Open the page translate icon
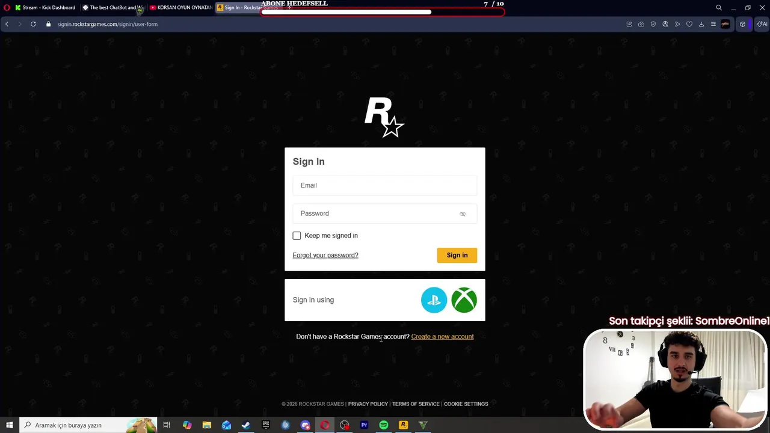The height and width of the screenshot is (433, 770). (x=665, y=24)
